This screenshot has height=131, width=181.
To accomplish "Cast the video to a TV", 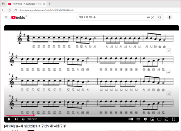I will [x=167, y=119].
